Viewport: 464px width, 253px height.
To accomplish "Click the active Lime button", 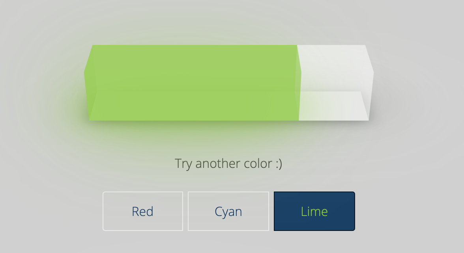I will (x=314, y=211).
